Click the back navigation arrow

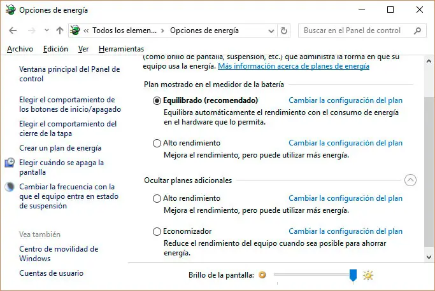(x=13, y=30)
